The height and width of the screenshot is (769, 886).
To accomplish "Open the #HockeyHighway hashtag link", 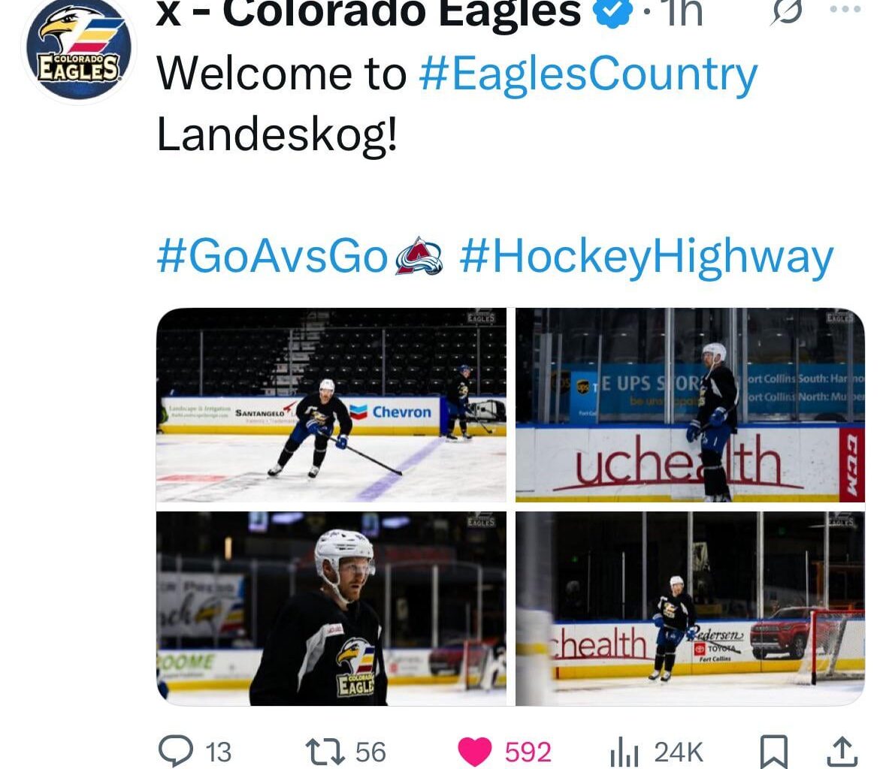I will tap(646, 257).
